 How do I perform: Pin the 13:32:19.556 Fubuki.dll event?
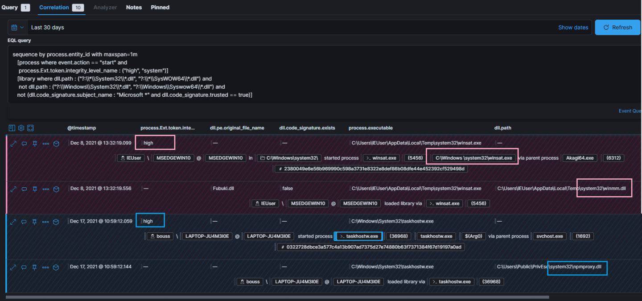[x=34, y=189]
